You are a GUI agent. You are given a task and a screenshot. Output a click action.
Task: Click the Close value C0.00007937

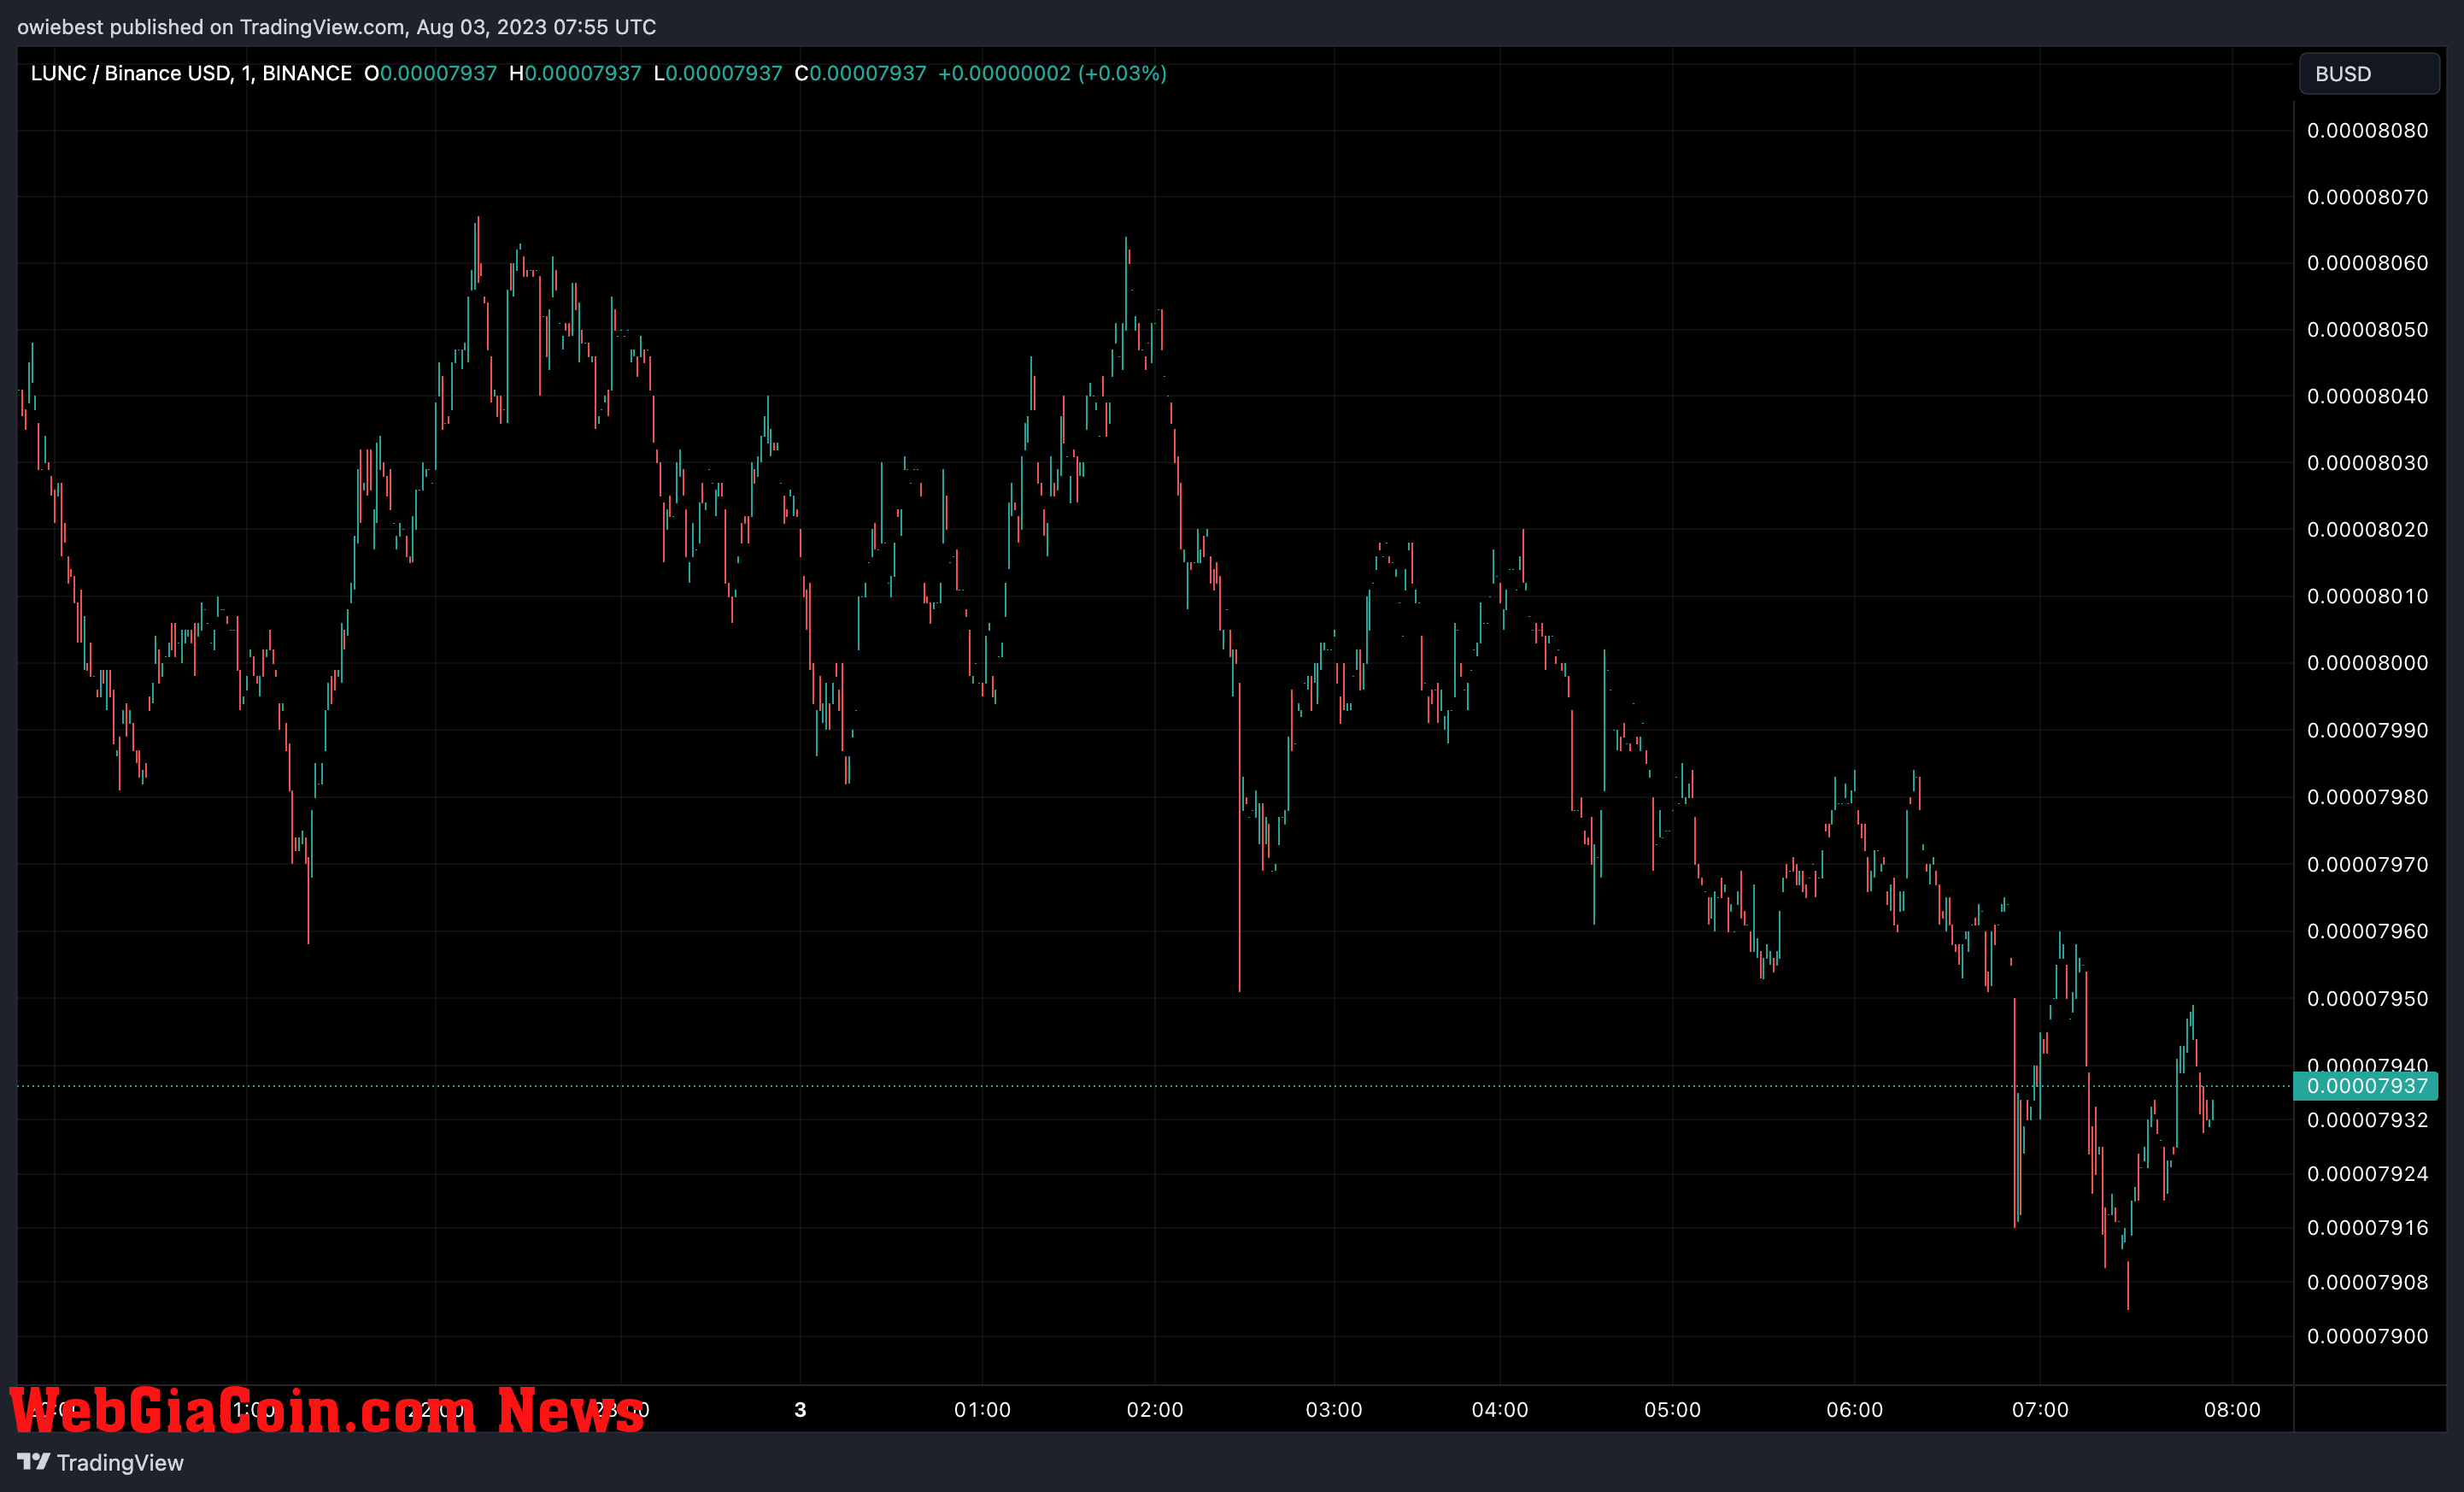pos(861,73)
